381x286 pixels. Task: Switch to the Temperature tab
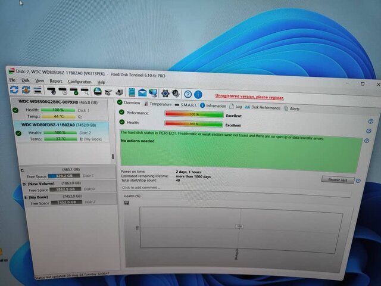tap(157, 104)
